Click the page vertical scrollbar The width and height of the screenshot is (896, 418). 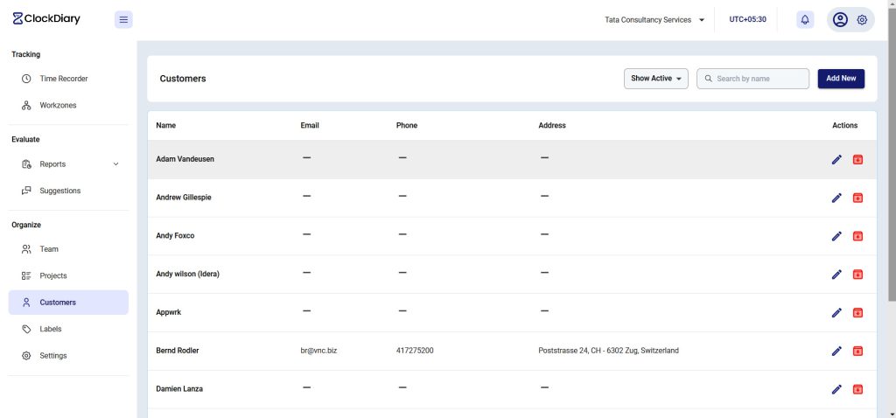tap(891, 175)
